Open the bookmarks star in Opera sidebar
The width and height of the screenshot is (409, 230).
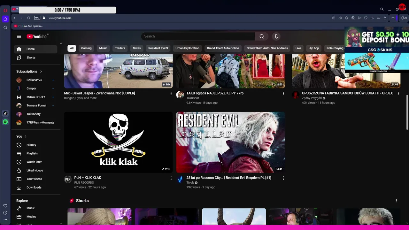pyautogui.click(x=5, y=27)
